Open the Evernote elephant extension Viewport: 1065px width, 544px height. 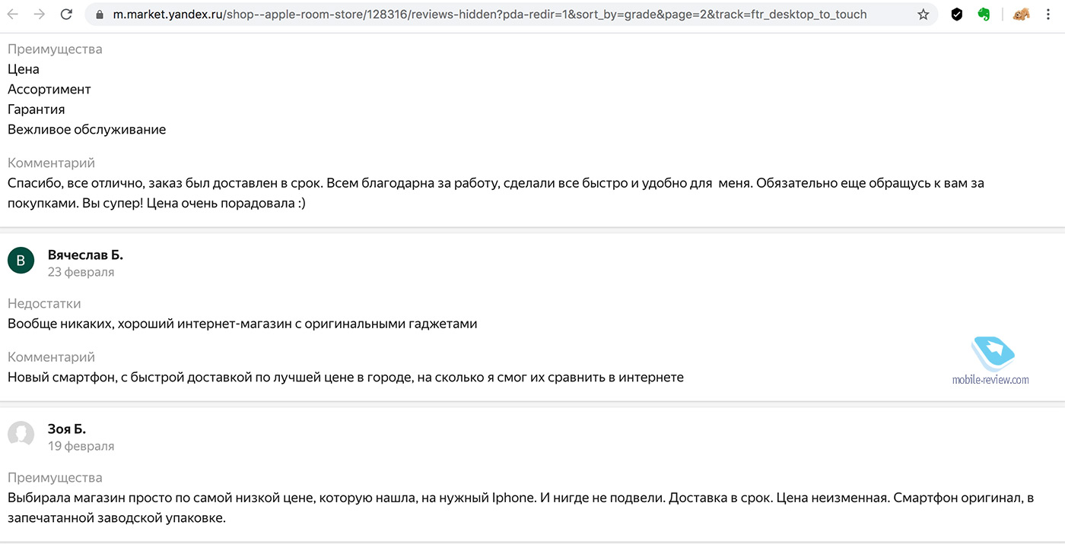(x=984, y=14)
